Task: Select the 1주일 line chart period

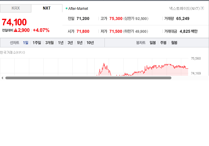Action: (x=37, y=43)
